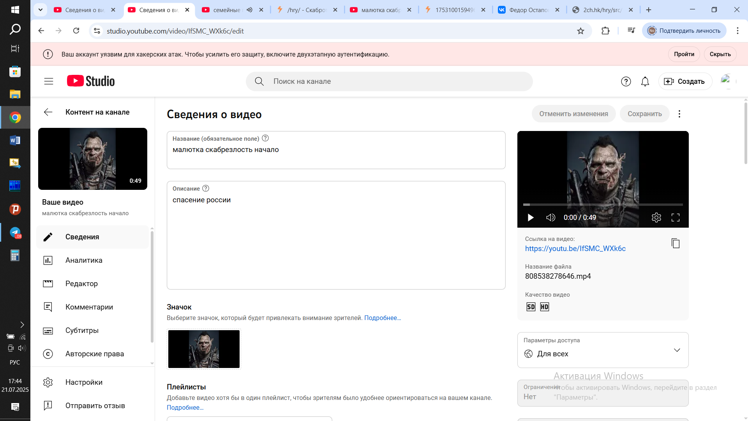The image size is (748, 421).
Task: Open the youtu.be video link
Action: (x=575, y=249)
